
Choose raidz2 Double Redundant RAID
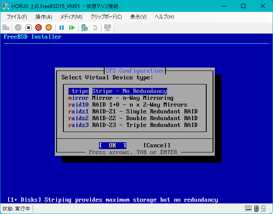coord(133,118)
